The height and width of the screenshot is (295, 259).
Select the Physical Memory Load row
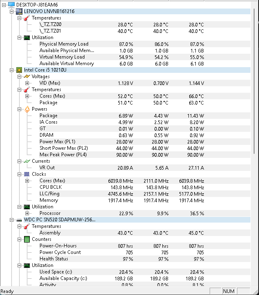pos(144,44)
